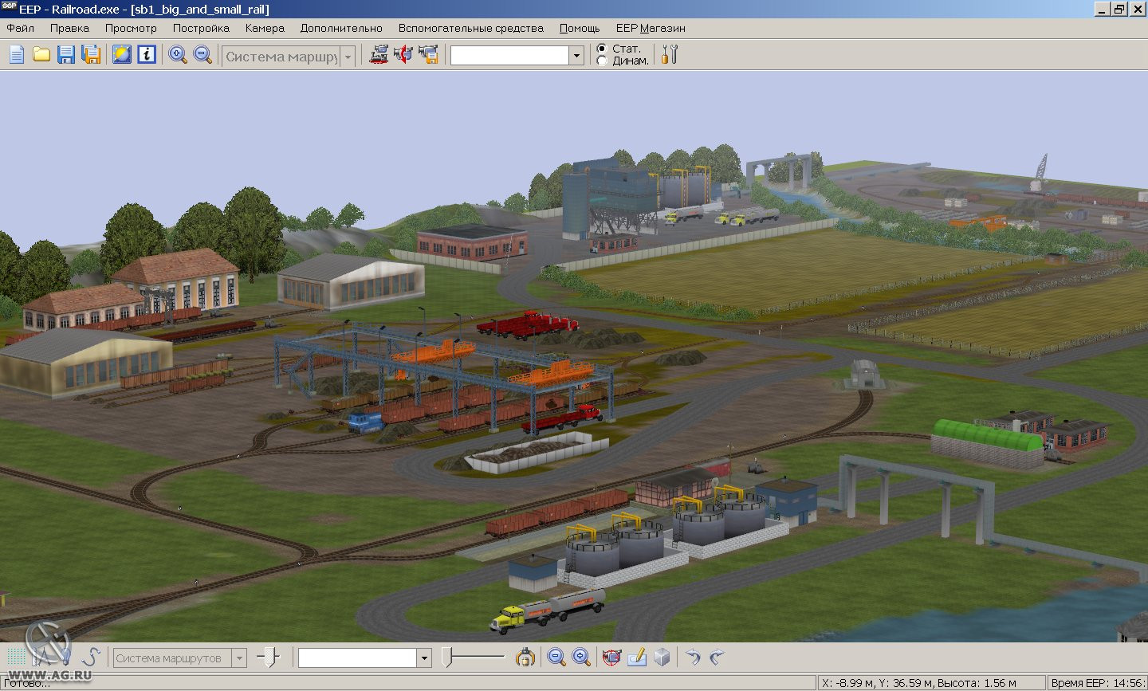
Task: Zoom in with bottom toolbar magnifier plus
Action: [582, 658]
